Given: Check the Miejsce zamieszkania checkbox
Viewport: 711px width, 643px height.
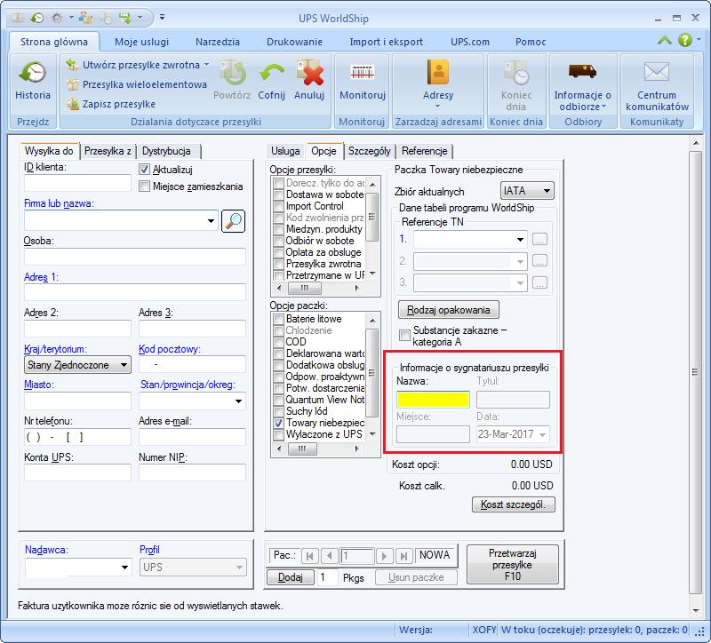Looking at the screenshot, I should (x=144, y=187).
